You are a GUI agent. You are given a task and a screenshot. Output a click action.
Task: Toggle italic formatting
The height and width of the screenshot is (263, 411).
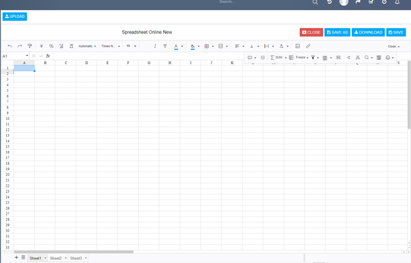point(155,46)
